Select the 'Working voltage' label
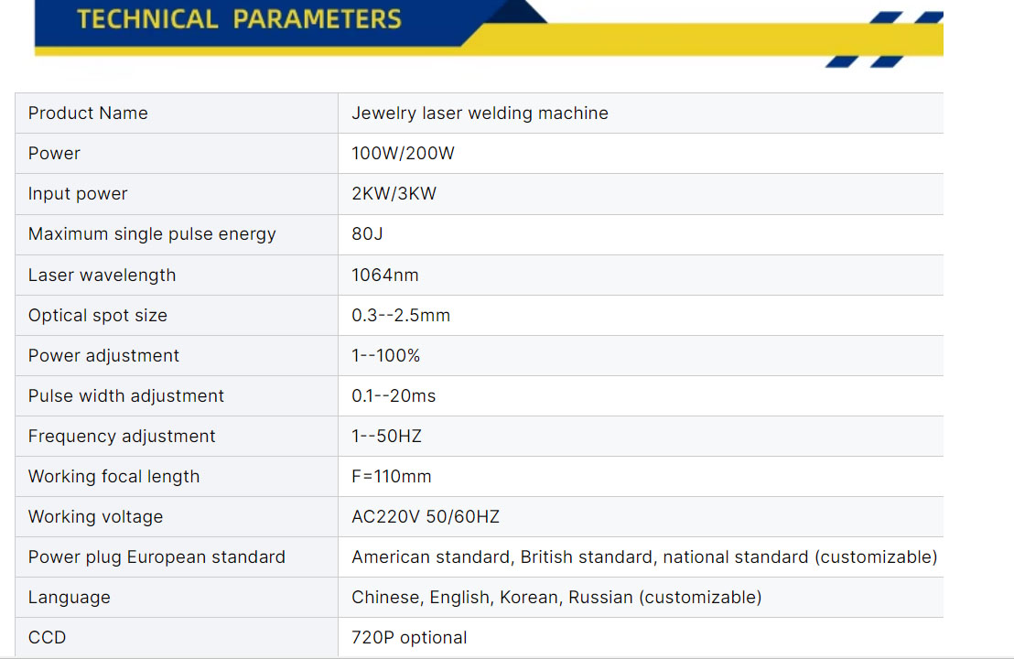Screen dimensions: 1014x659 [x=96, y=517]
